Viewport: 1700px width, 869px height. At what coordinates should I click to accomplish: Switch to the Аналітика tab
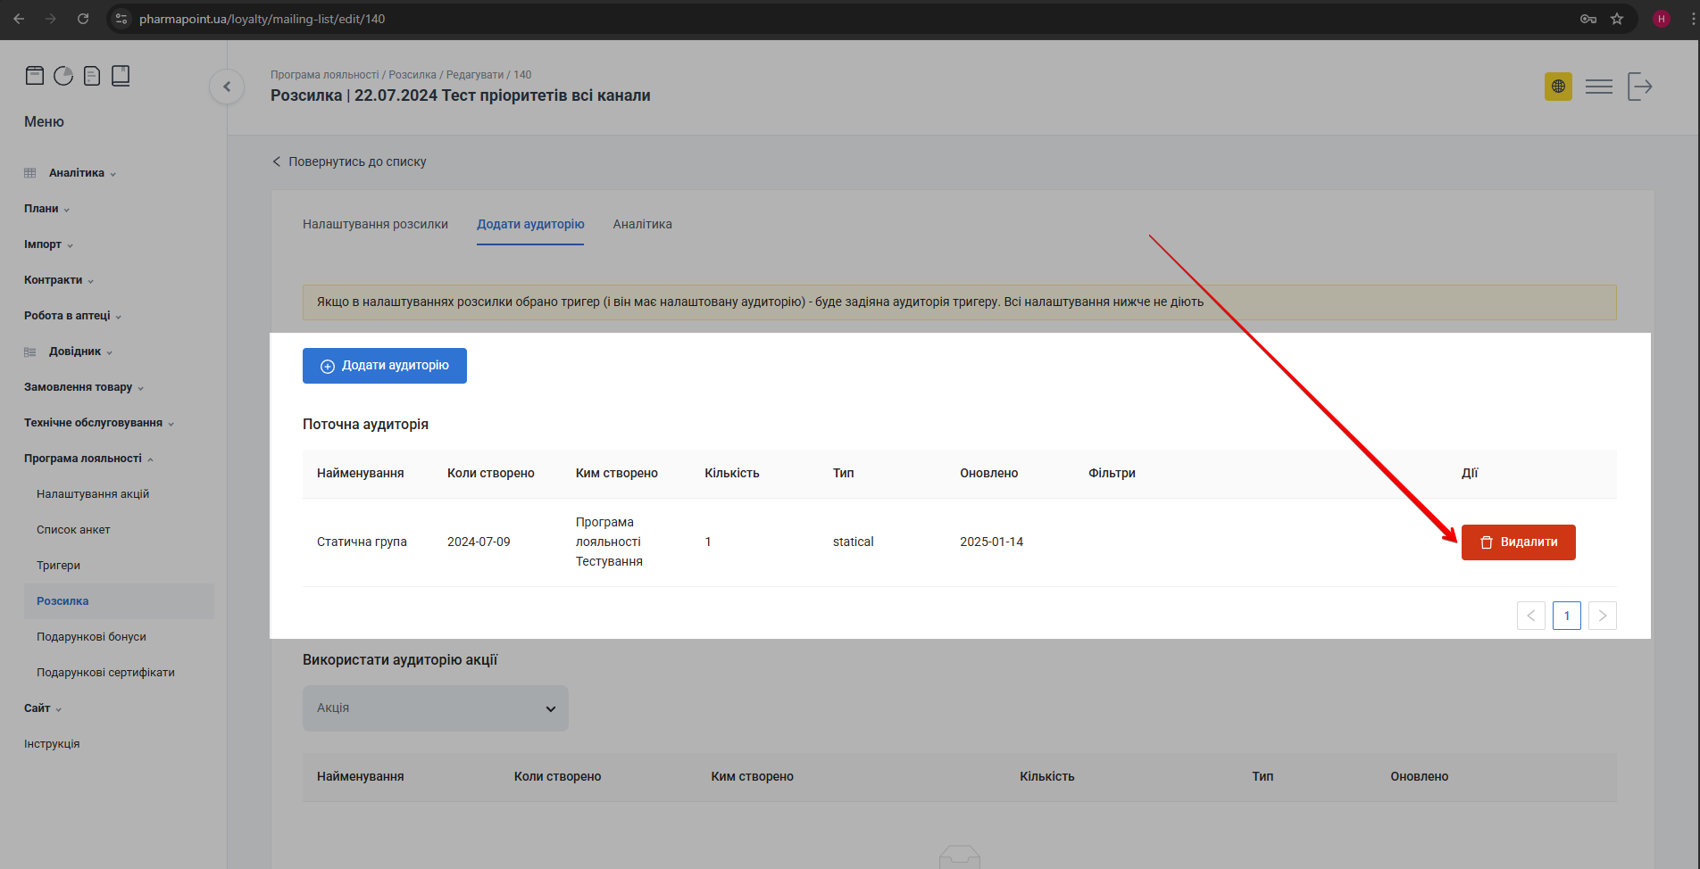click(642, 224)
